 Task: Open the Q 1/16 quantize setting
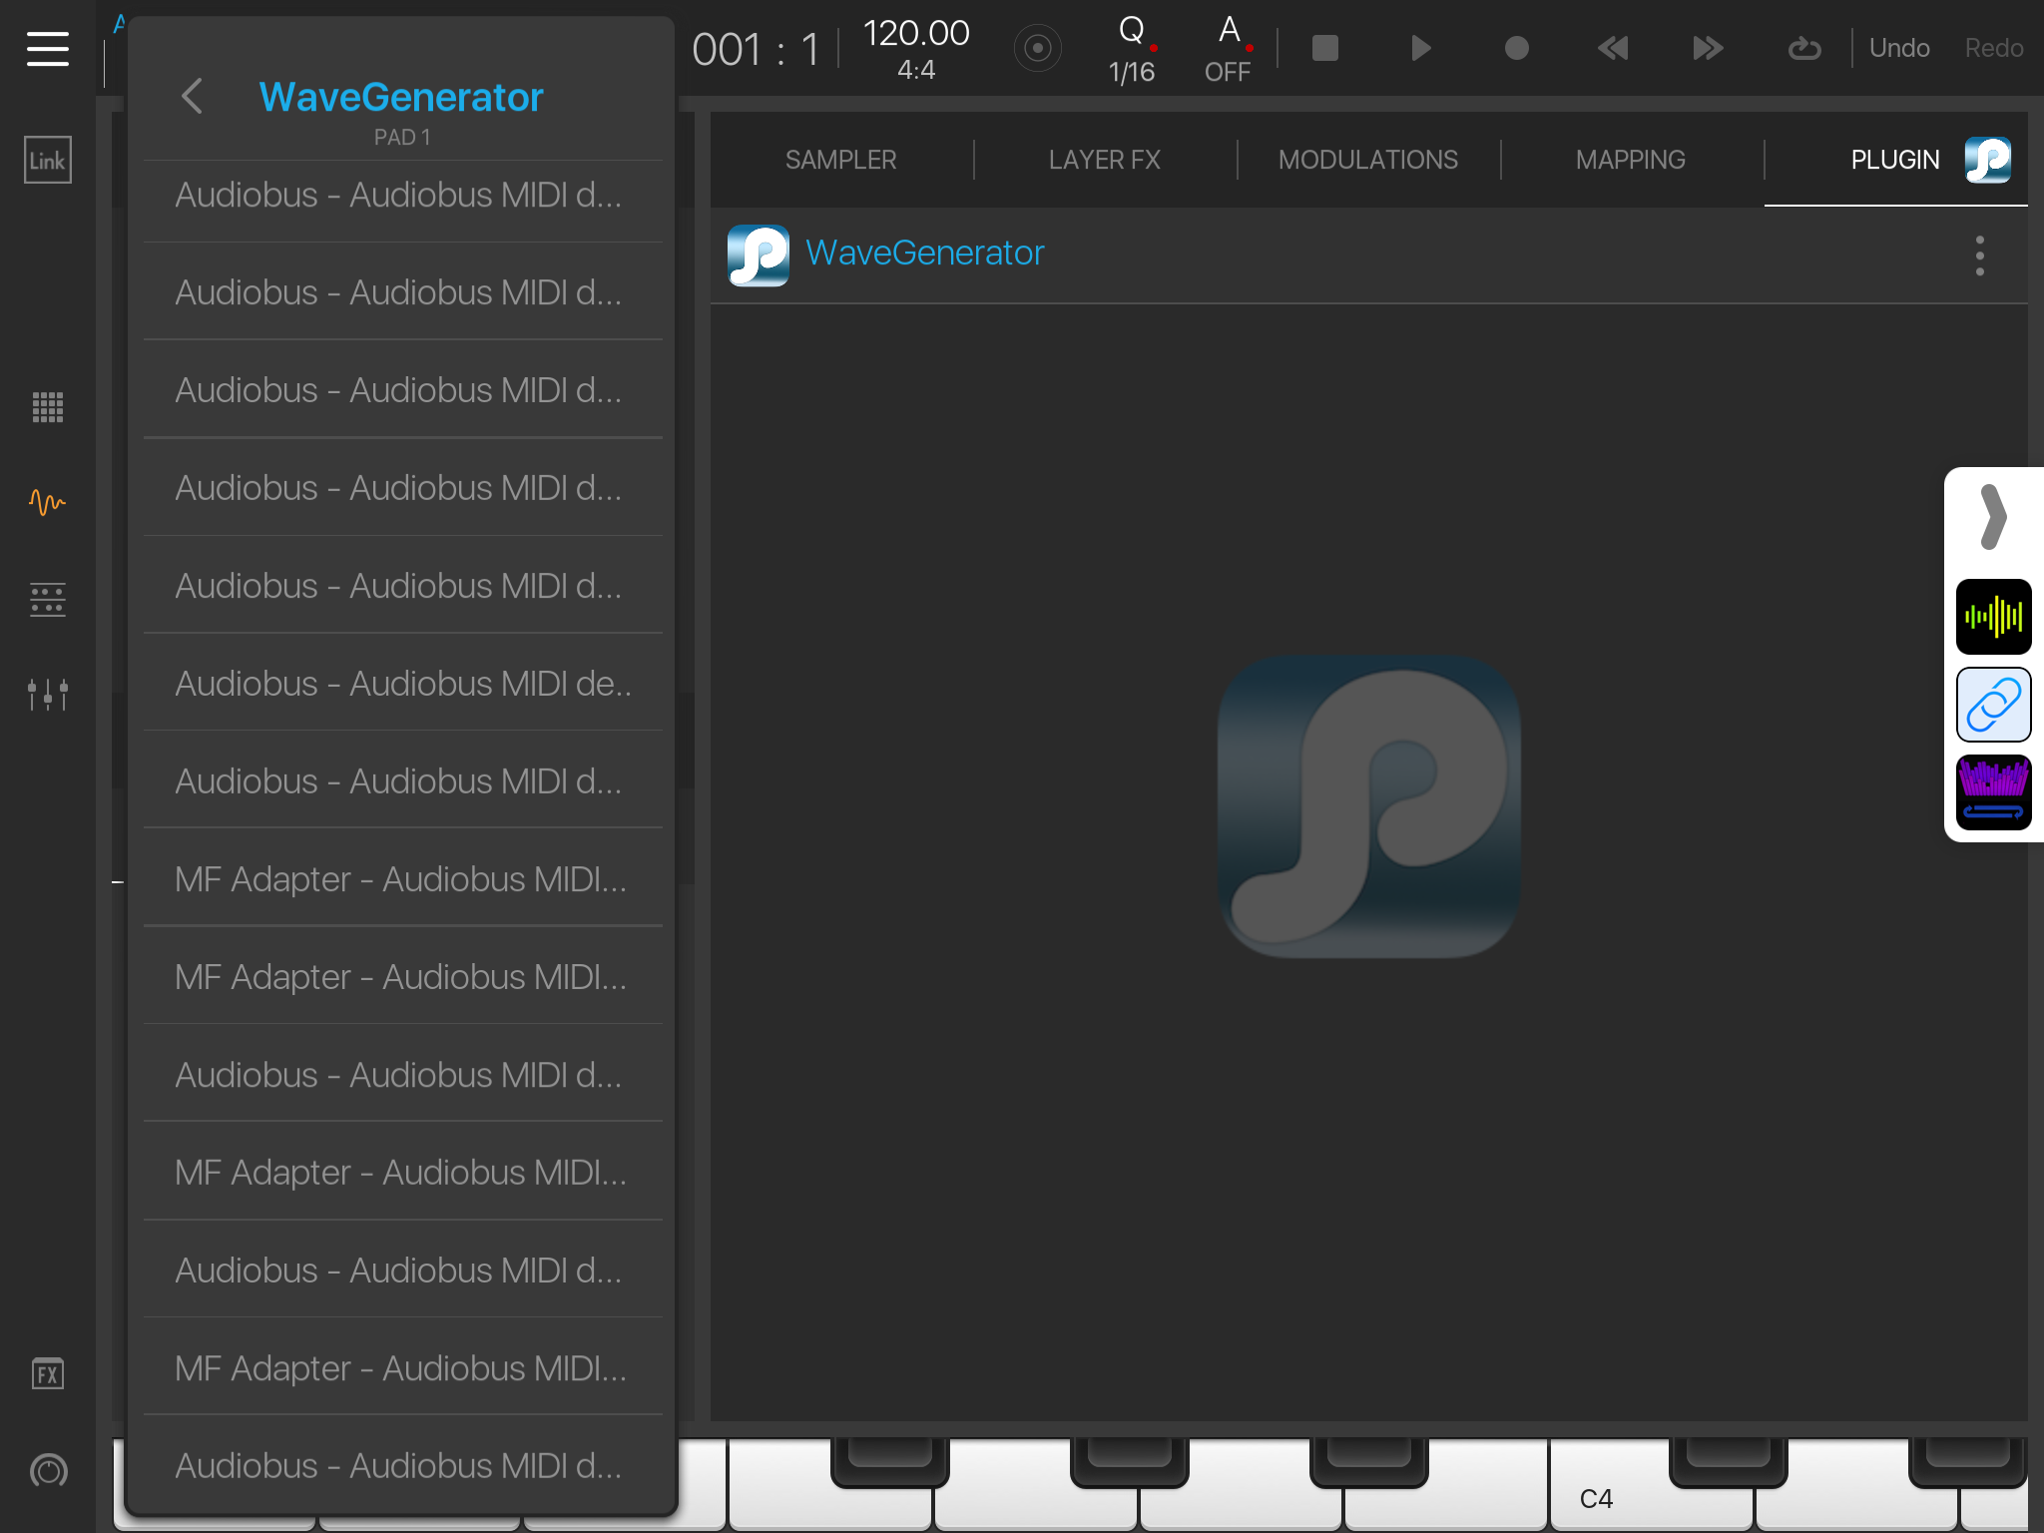click(x=1133, y=49)
